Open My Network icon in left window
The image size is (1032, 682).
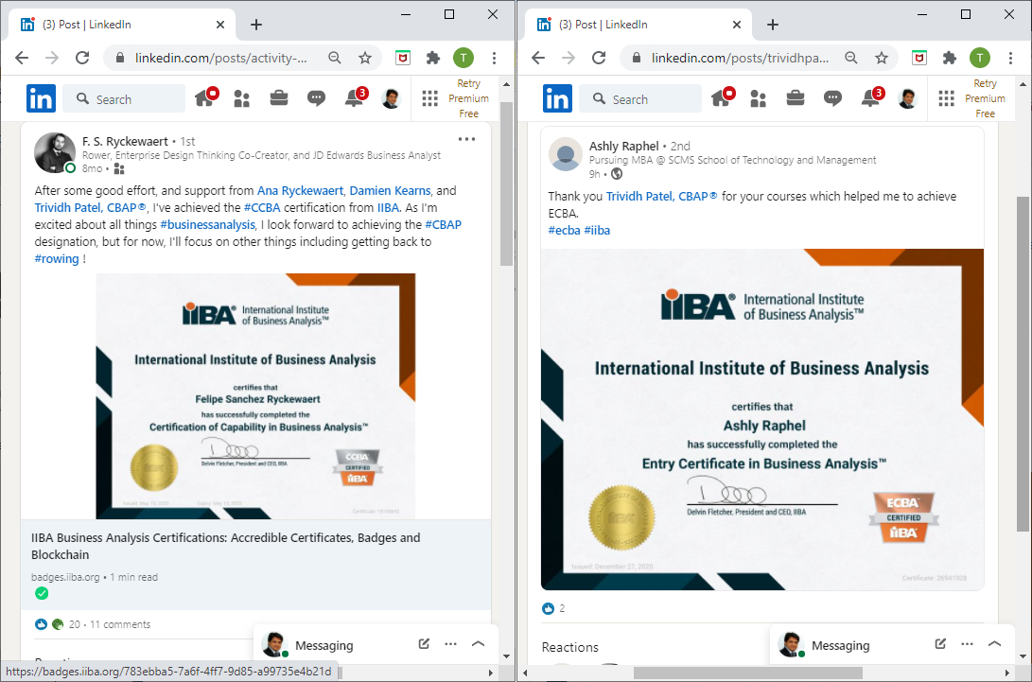point(242,98)
